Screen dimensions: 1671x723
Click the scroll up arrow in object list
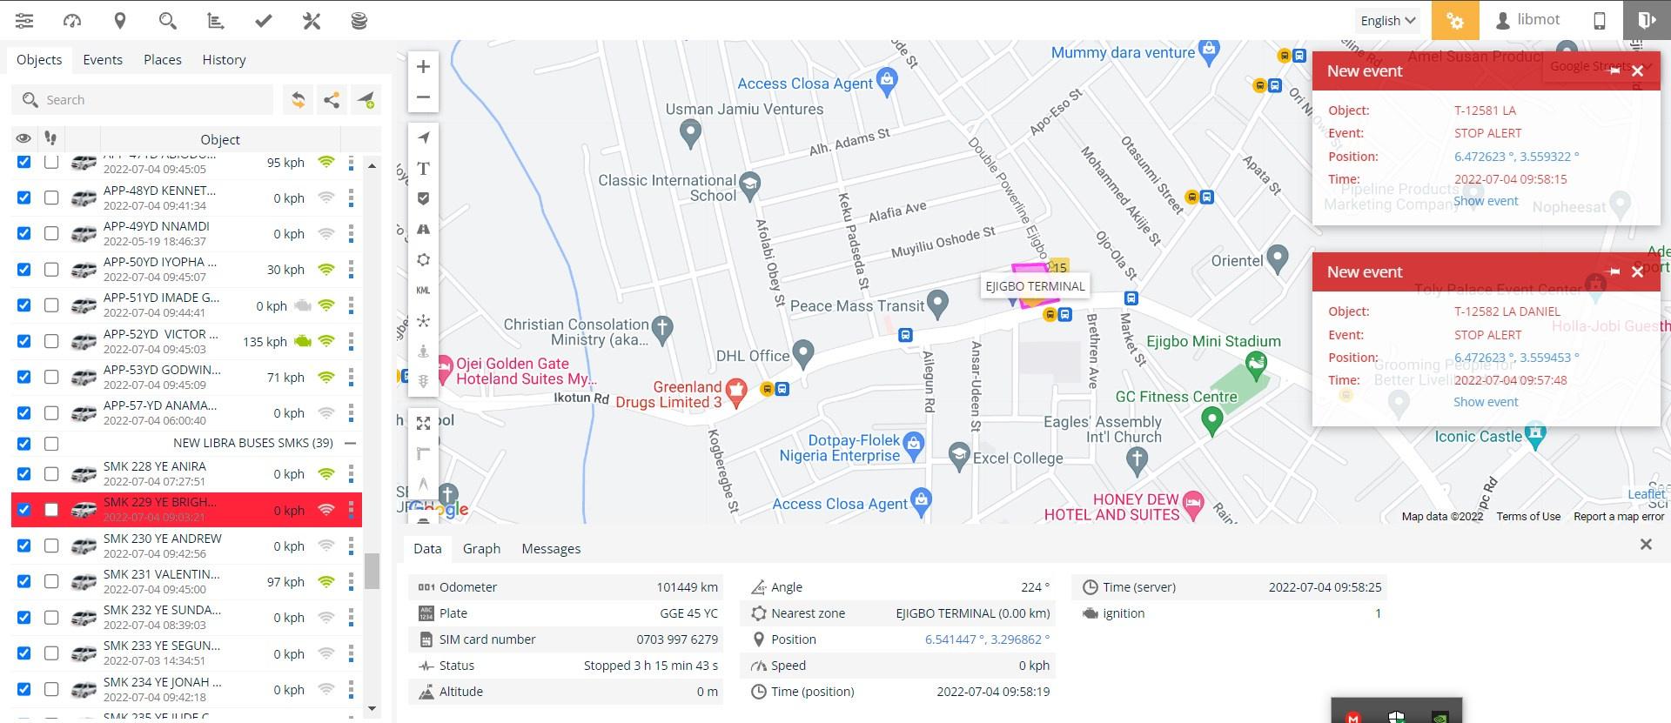pos(372,165)
